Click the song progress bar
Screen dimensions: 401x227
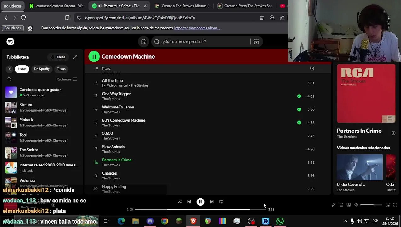[200, 209]
